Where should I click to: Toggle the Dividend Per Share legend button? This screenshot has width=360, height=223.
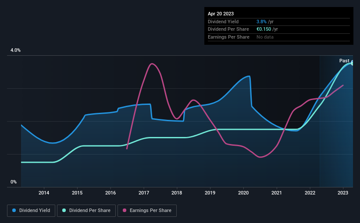(86, 211)
